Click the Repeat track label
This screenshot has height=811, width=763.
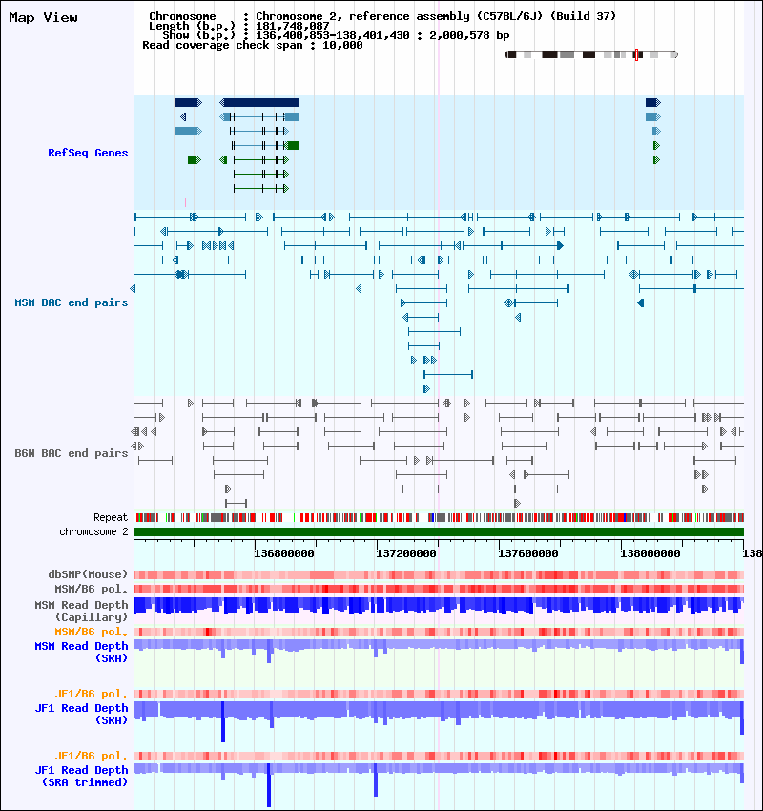(111, 517)
